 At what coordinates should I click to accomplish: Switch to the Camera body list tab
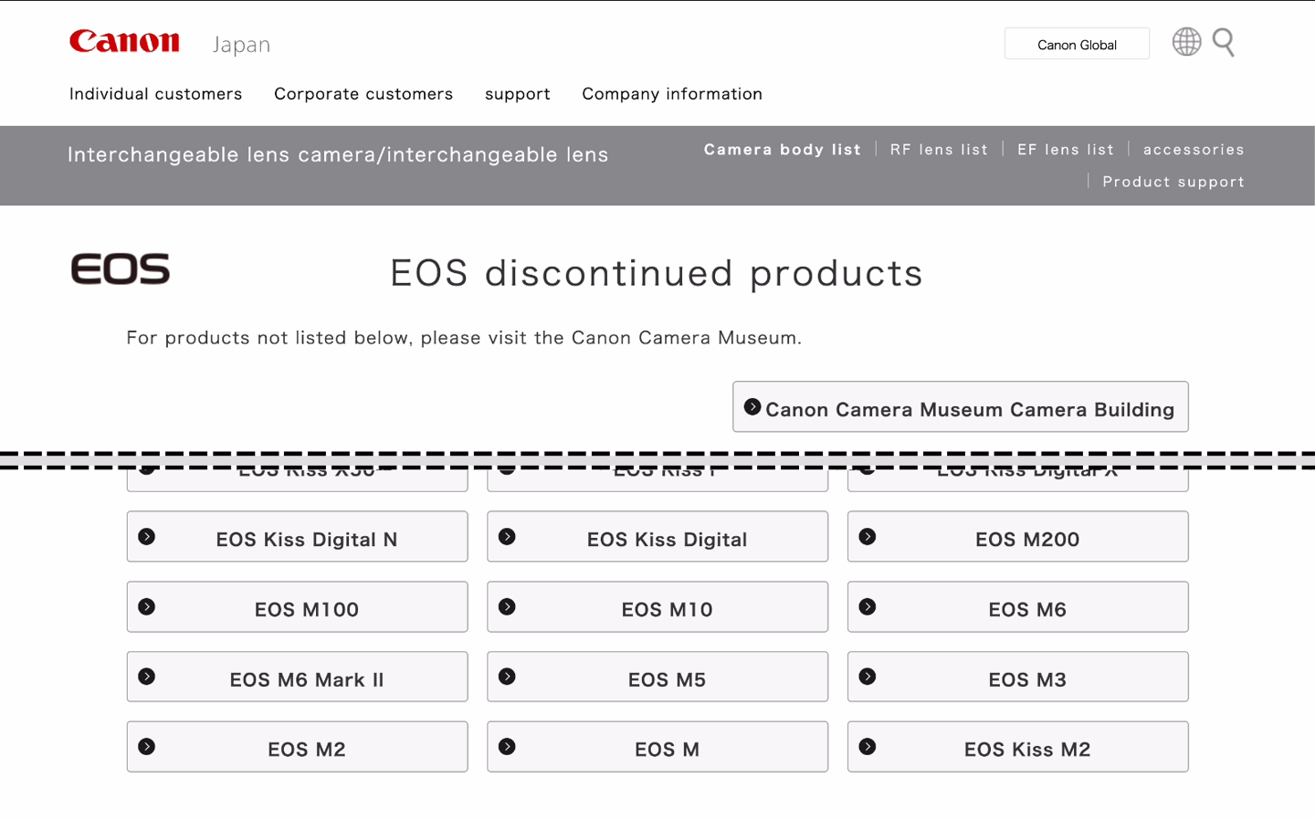coord(782,149)
